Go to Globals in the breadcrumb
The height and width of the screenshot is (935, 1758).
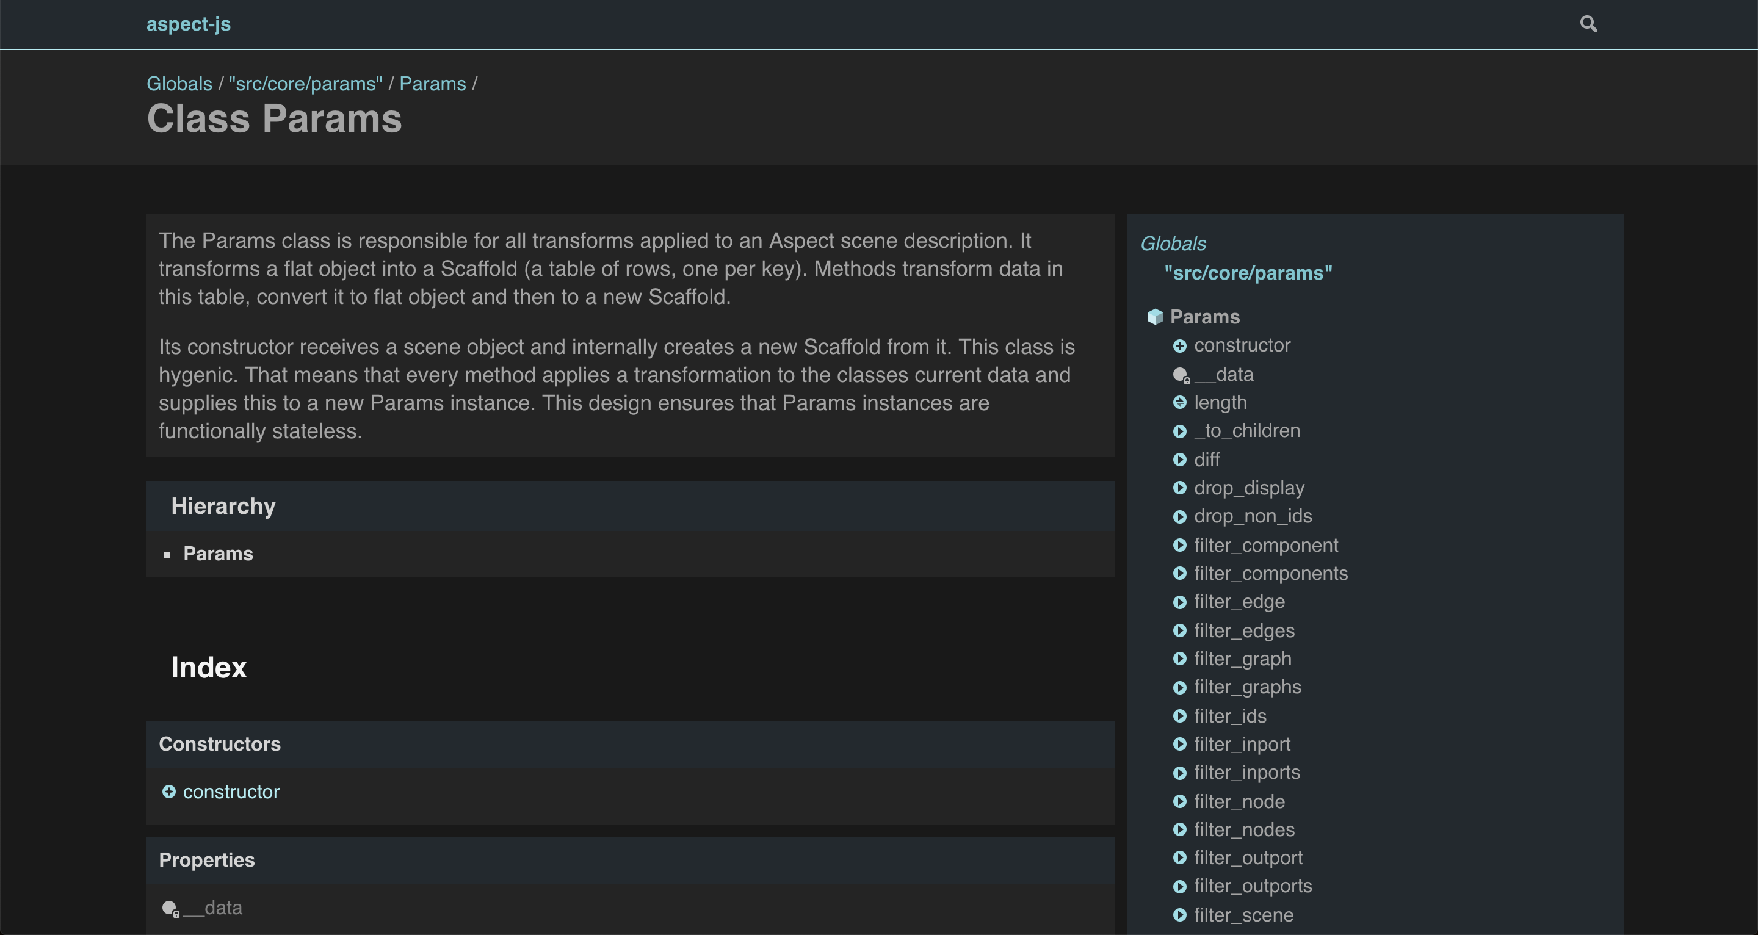(179, 84)
